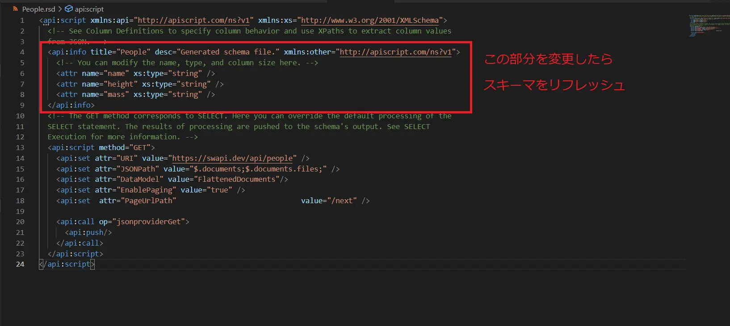The height and width of the screenshot is (326, 730).
Task: Open the apiscript.com/ns?v1 link on line 1
Action: [x=194, y=20]
